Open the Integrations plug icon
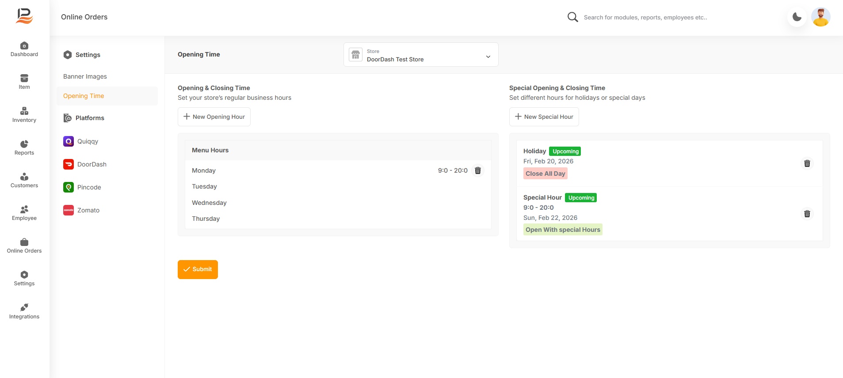The image size is (843, 378). click(x=24, y=307)
